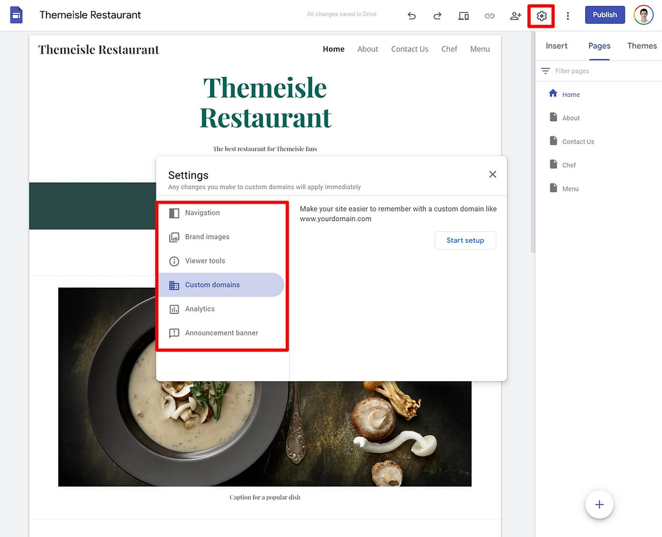Select Navigation in the Settings dialog
This screenshot has height=537, width=662.
(202, 213)
